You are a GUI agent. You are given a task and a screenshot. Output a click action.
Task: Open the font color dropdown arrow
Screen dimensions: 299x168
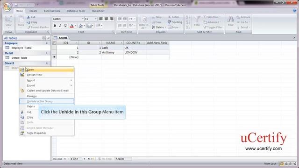76,26
